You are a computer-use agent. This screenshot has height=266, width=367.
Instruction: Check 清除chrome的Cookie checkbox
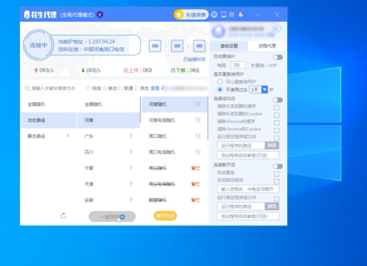point(277,130)
